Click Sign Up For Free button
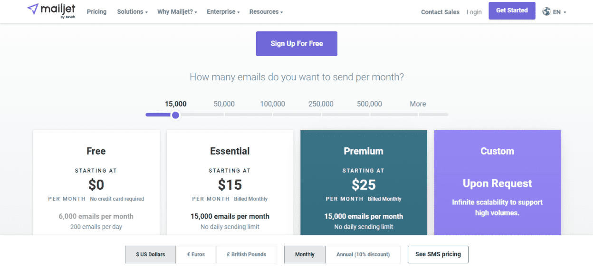This screenshot has width=594, height=270. pyautogui.click(x=297, y=44)
